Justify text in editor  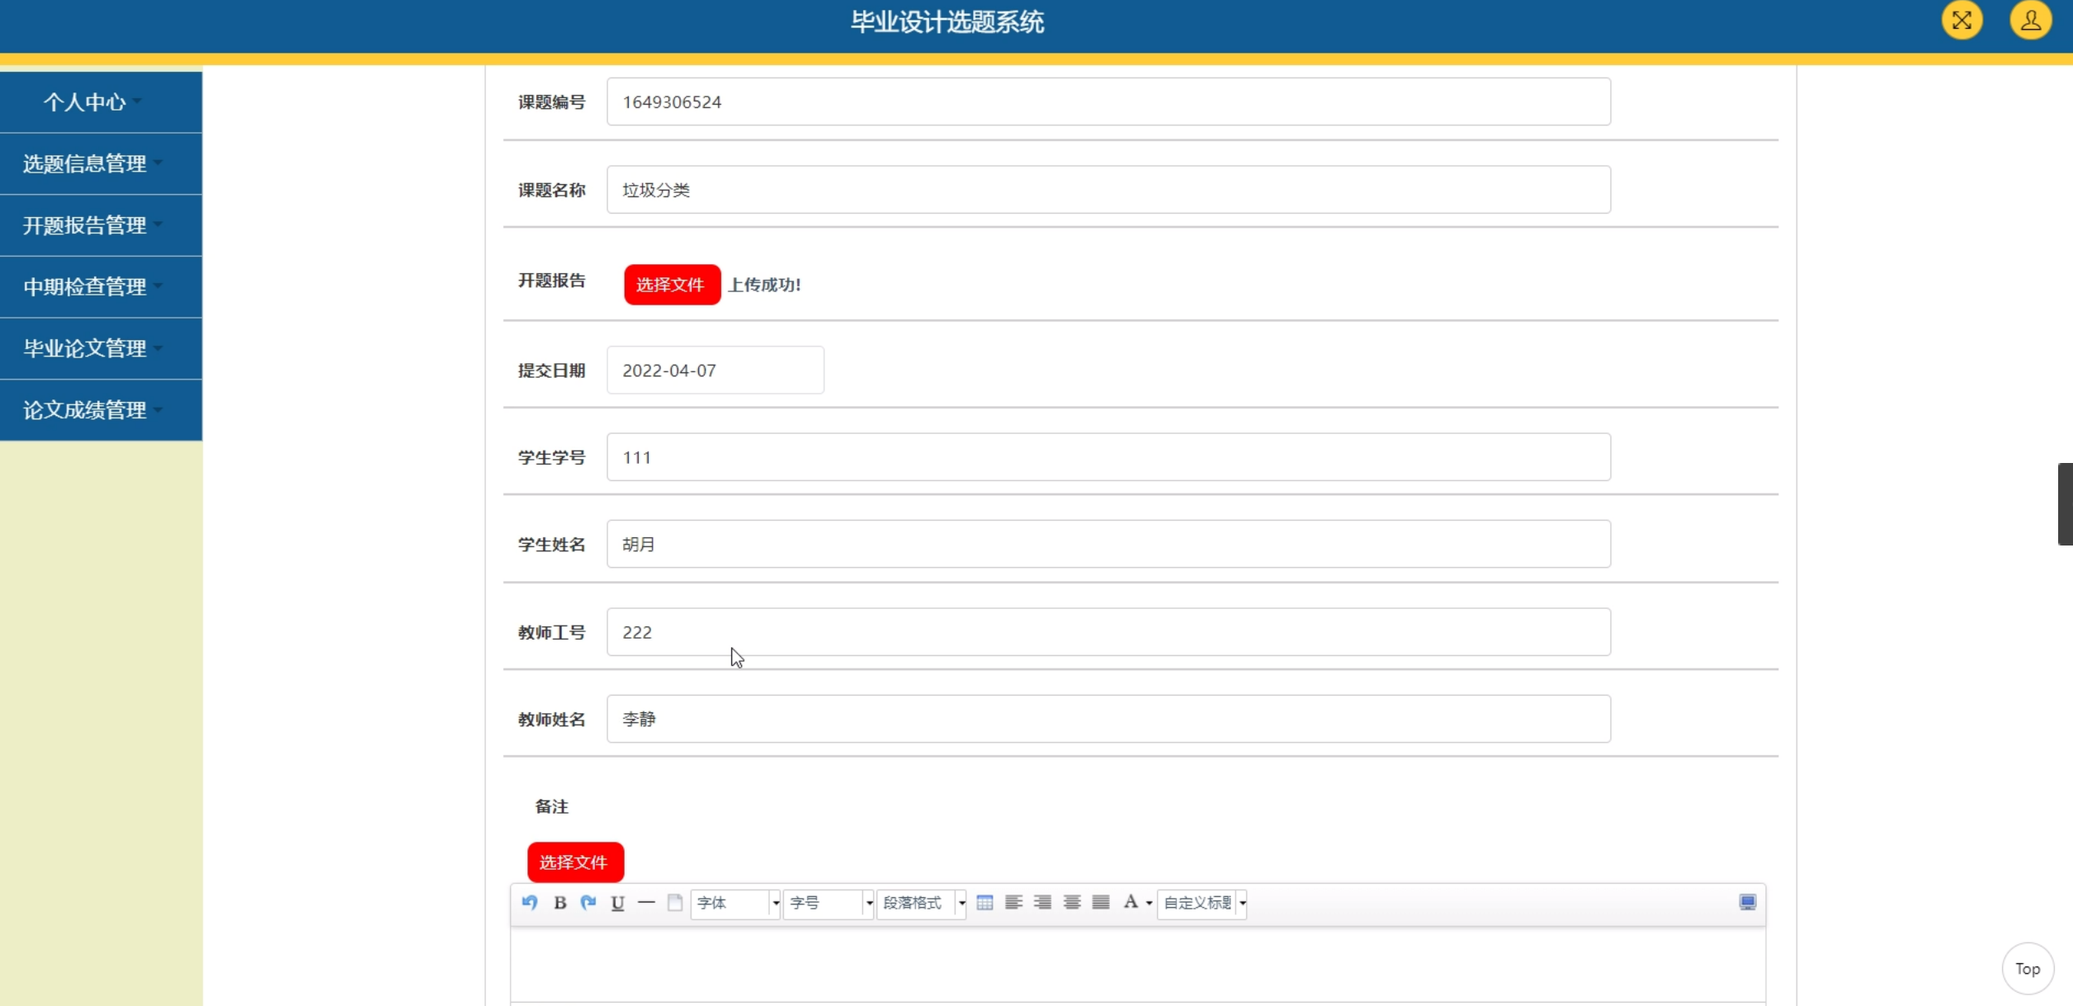click(x=1101, y=902)
